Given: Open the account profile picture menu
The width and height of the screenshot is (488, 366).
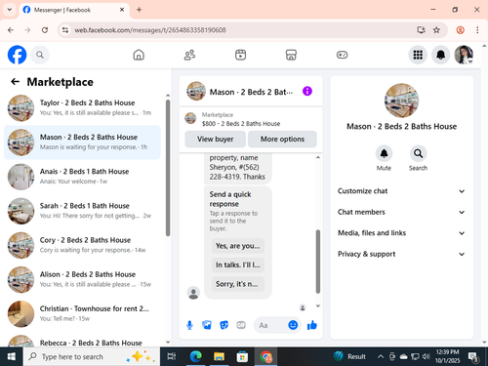Looking at the screenshot, I should pos(464,55).
